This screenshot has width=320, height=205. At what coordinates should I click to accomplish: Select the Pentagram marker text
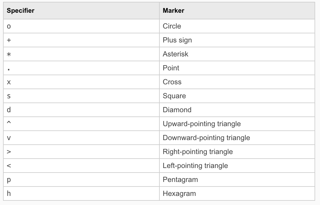(x=180, y=180)
